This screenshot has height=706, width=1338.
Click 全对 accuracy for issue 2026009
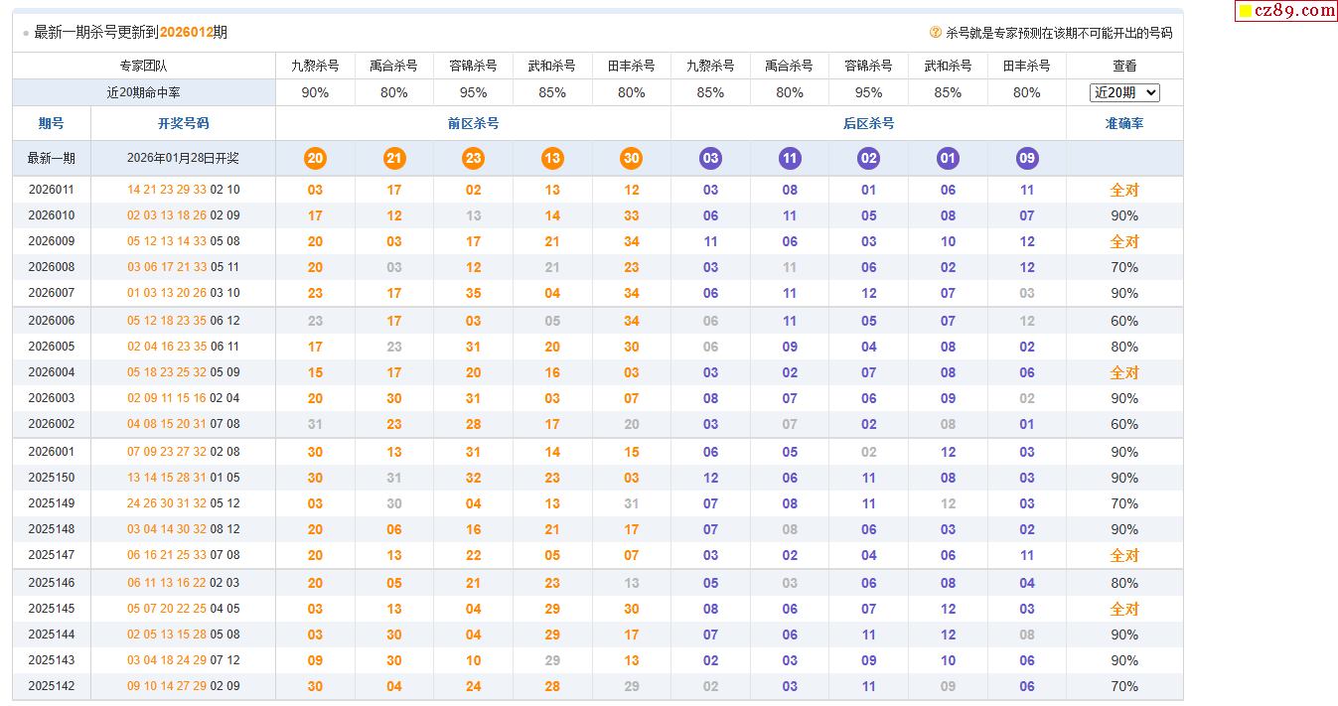1124,241
